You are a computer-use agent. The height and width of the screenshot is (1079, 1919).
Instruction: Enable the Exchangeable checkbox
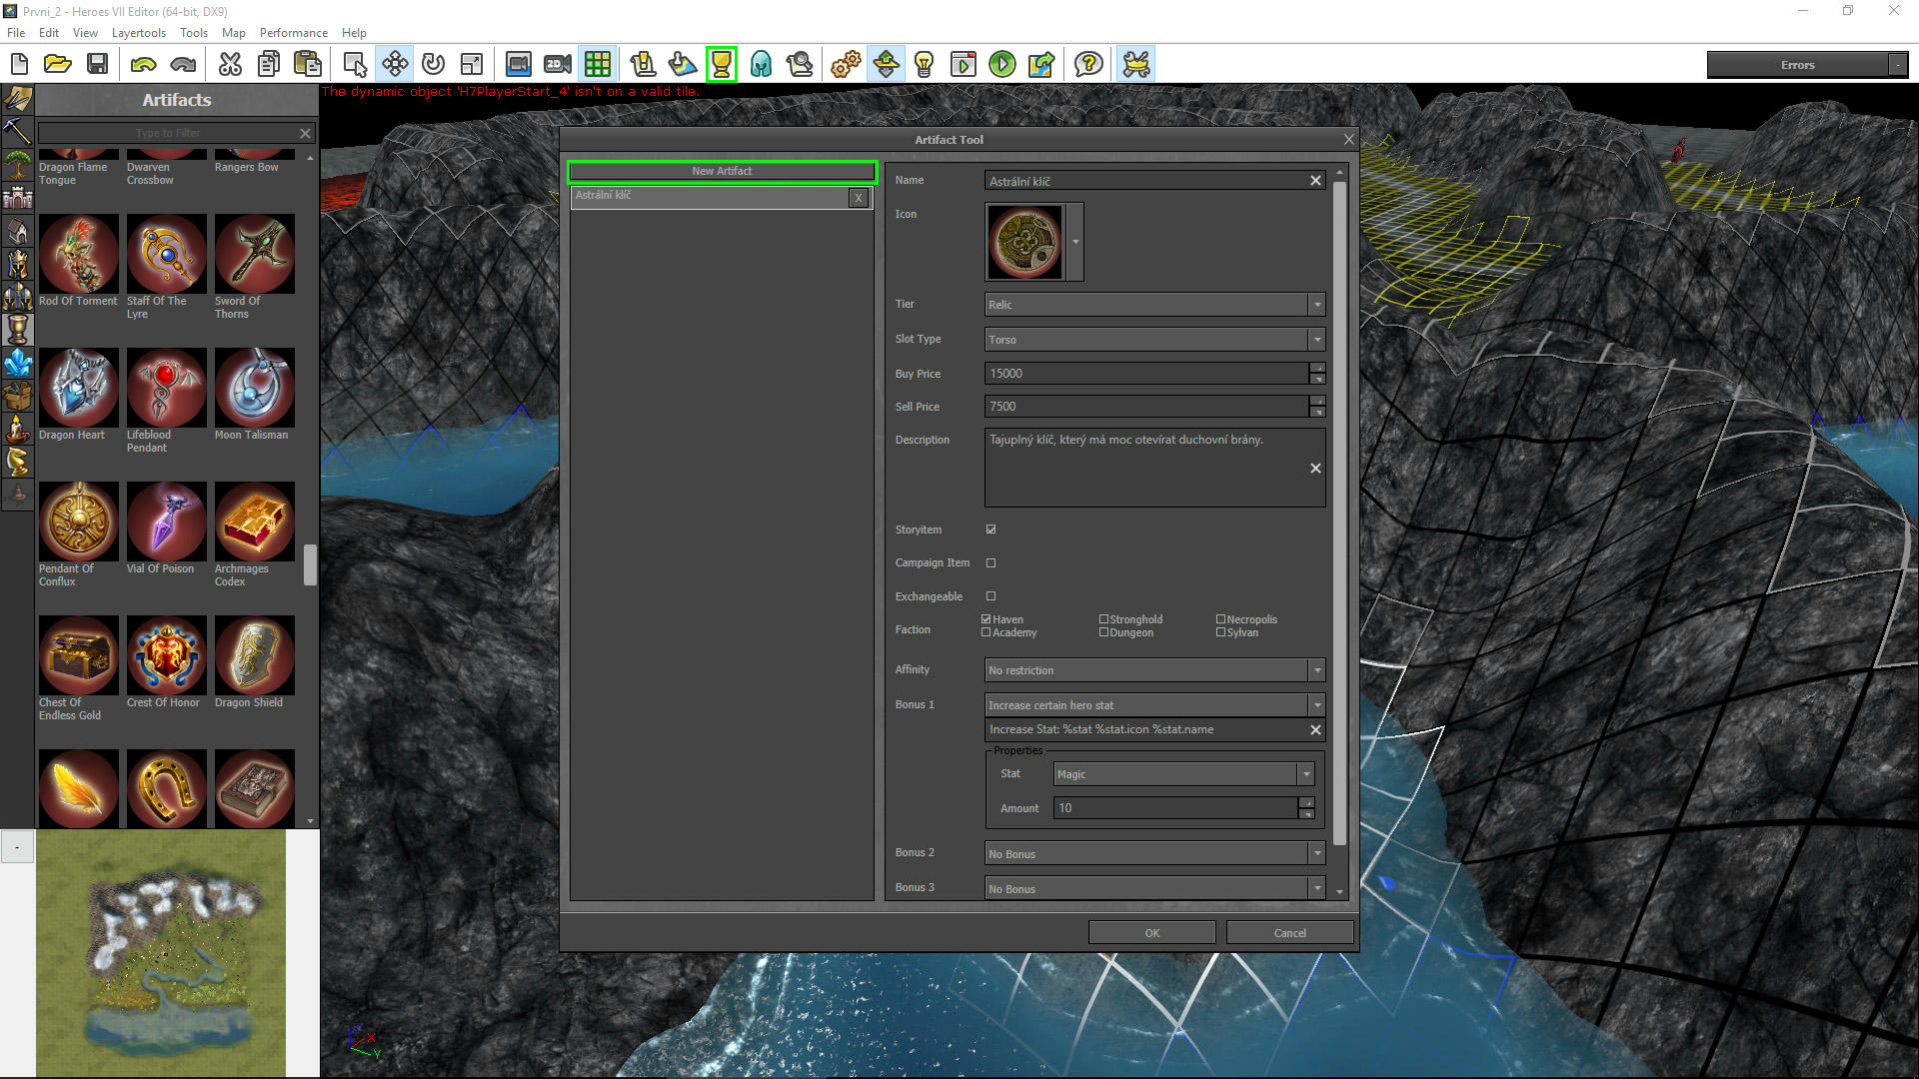point(990,596)
